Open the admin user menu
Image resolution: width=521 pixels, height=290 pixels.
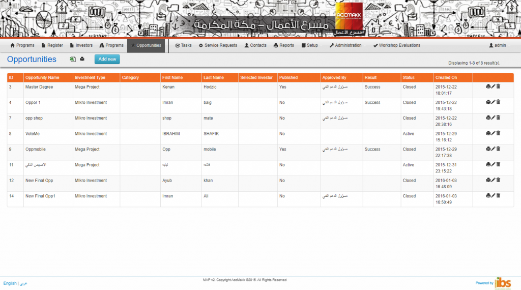497,45
